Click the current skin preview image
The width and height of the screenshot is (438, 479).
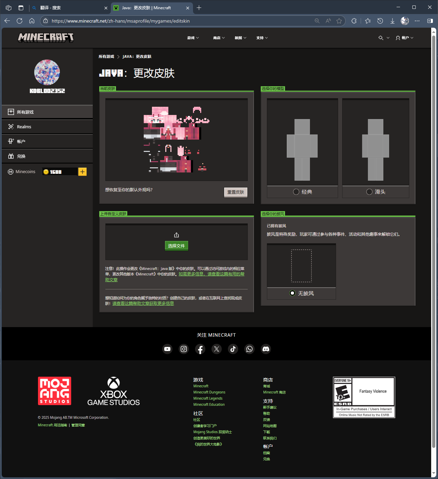pyautogui.click(x=177, y=140)
